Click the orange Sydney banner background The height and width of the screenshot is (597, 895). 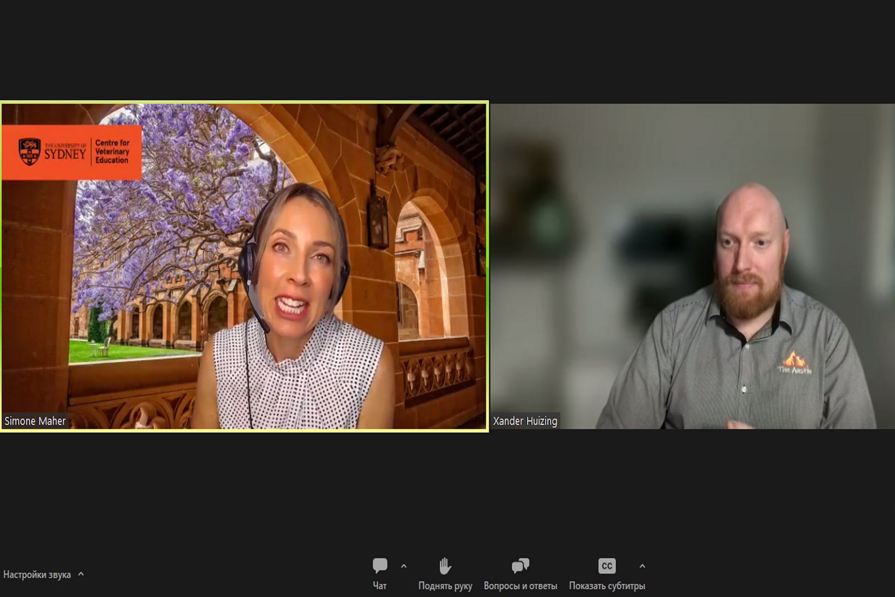pyautogui.click(x=70, y=172)
